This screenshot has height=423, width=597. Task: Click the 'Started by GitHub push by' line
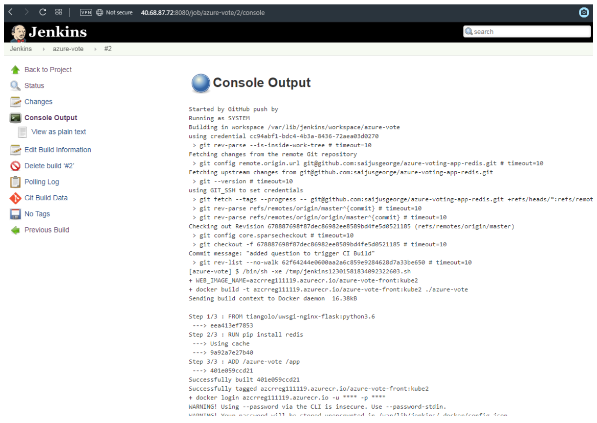coord(233,109)
